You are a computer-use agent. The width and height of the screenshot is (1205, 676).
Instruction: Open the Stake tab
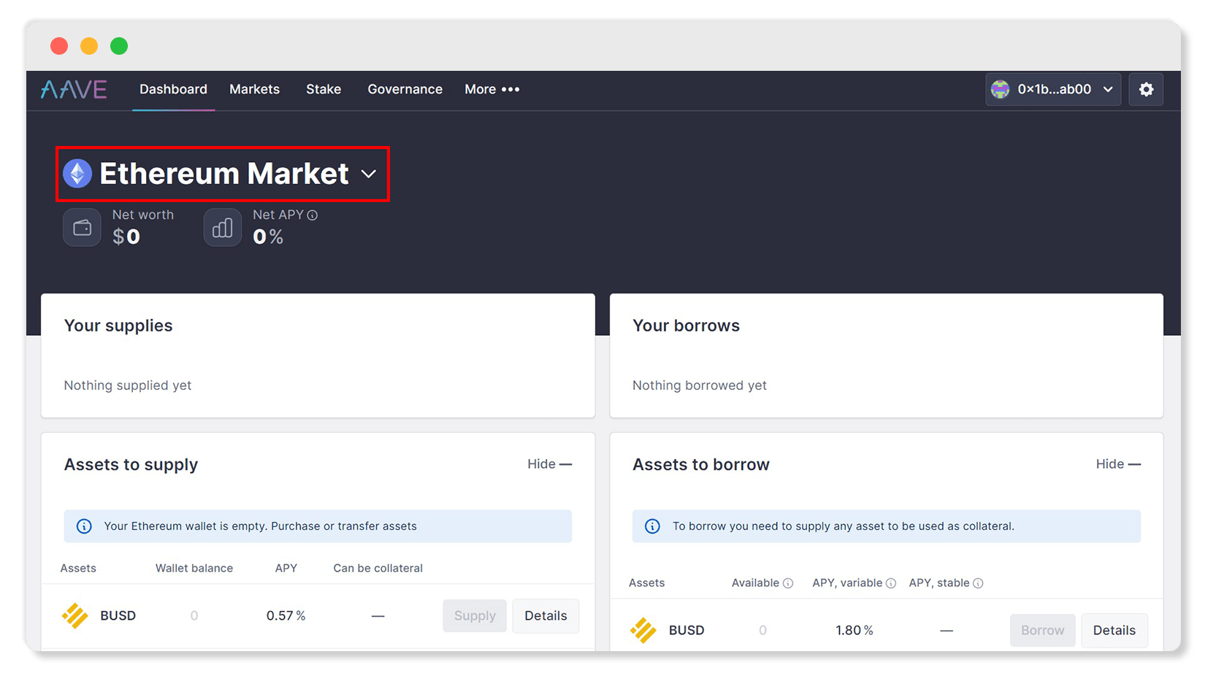click(324, 89)
